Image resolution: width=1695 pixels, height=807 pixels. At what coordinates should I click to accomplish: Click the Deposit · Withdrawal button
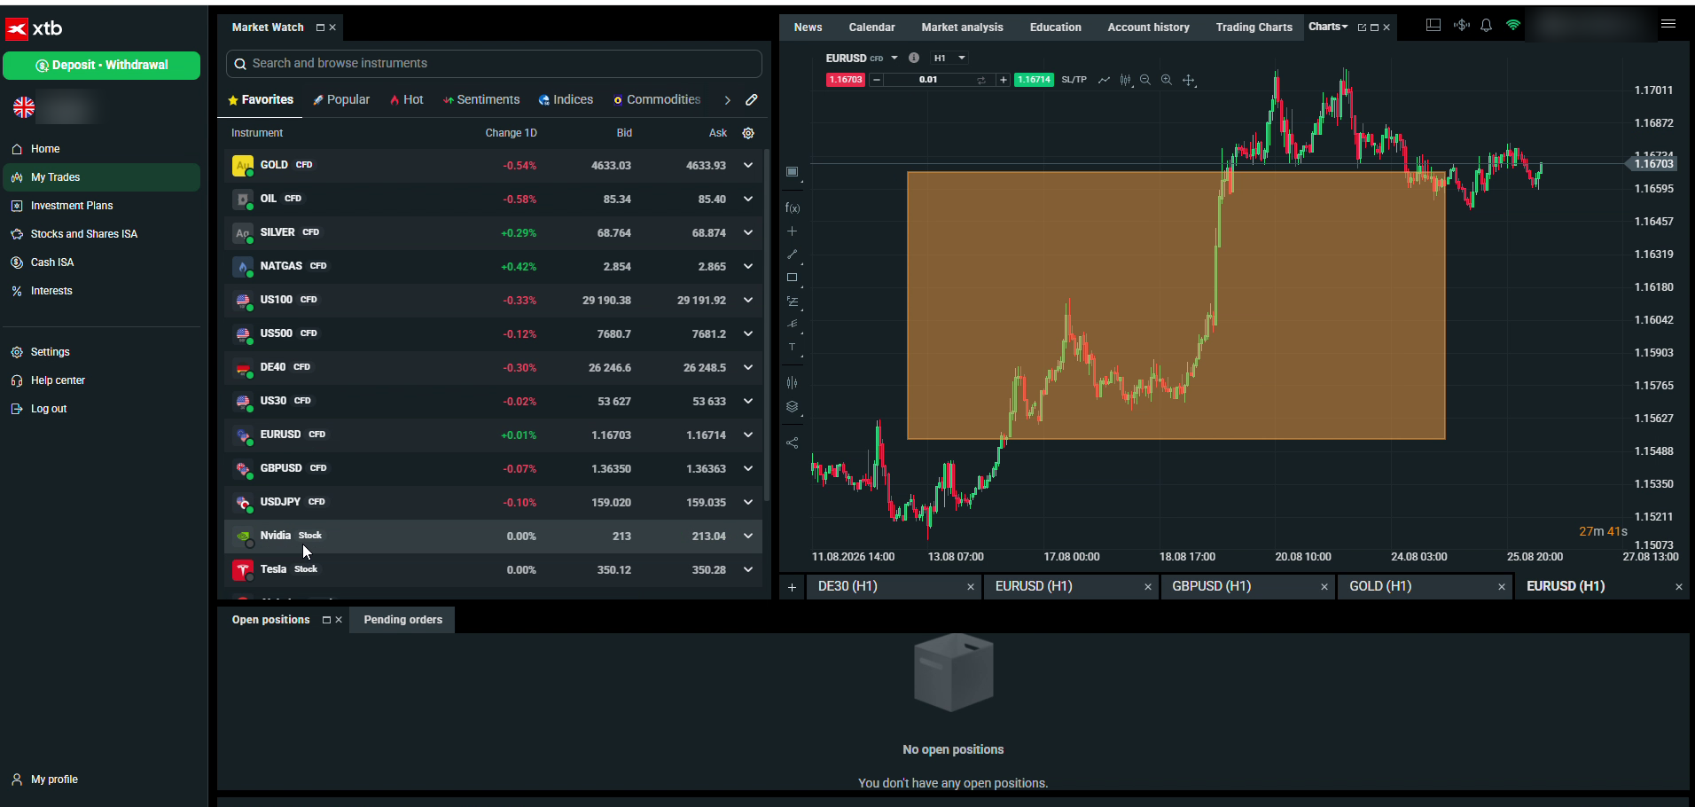point(101,65)
